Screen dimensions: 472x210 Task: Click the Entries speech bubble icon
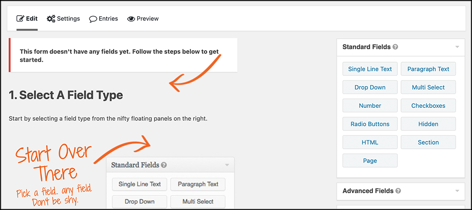93,19
